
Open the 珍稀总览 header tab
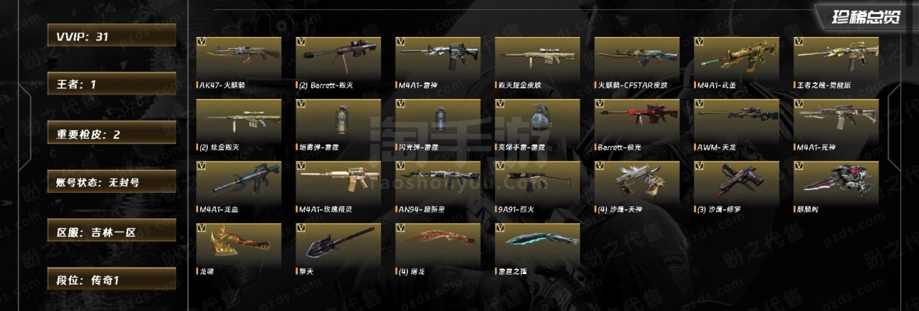[x=866, y=17]
